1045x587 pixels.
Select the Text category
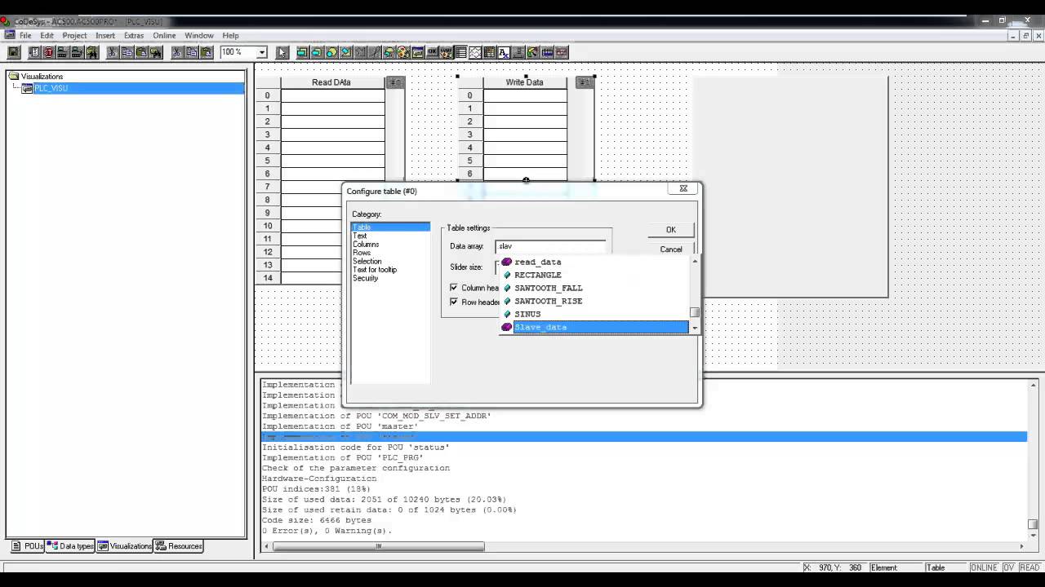(360, 236)
